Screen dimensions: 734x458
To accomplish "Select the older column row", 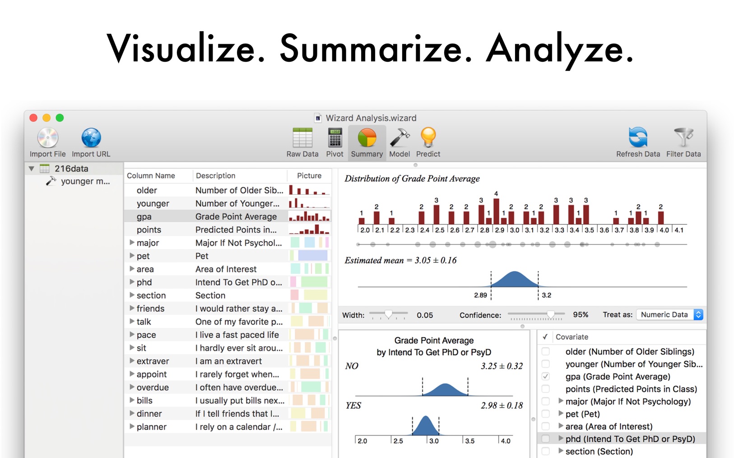I will click(x=228, y=190).
